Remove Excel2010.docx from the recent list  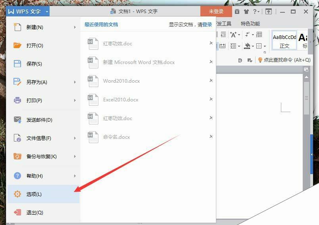(211, 99)
